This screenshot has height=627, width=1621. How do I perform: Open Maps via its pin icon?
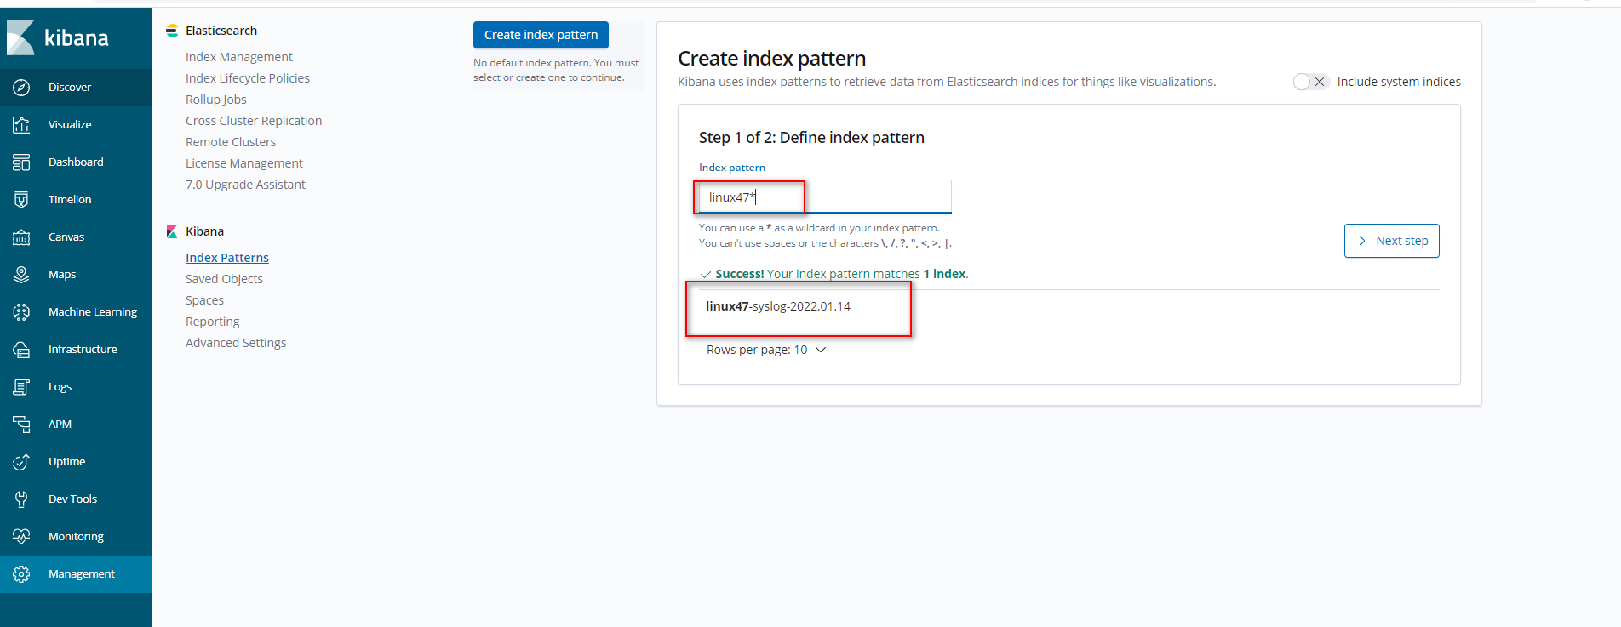point(21,274)
